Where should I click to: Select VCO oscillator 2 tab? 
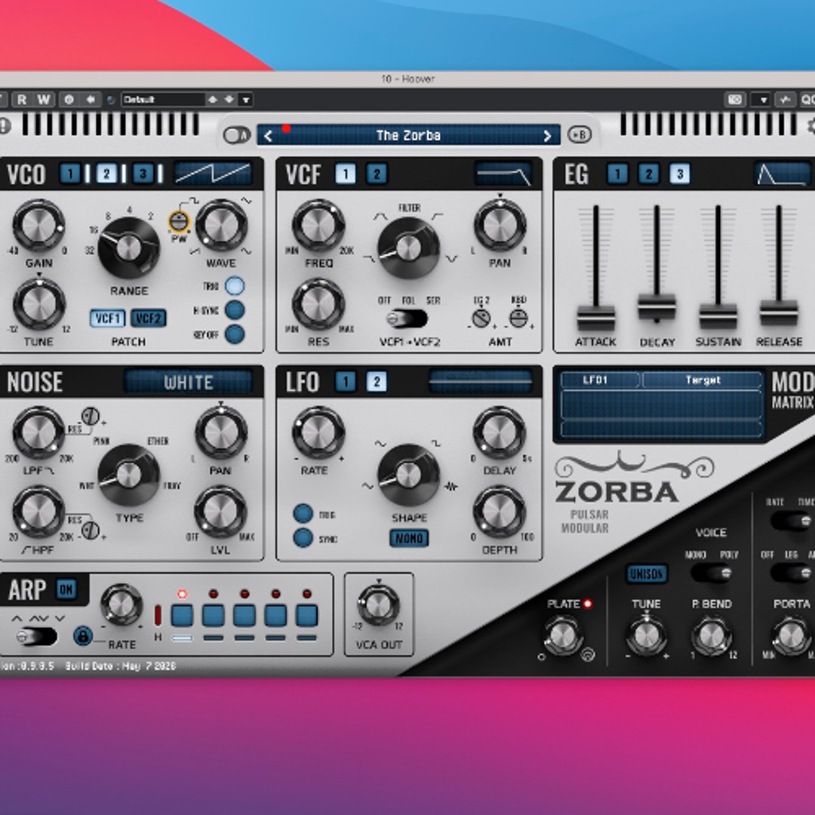coord(106,174)
